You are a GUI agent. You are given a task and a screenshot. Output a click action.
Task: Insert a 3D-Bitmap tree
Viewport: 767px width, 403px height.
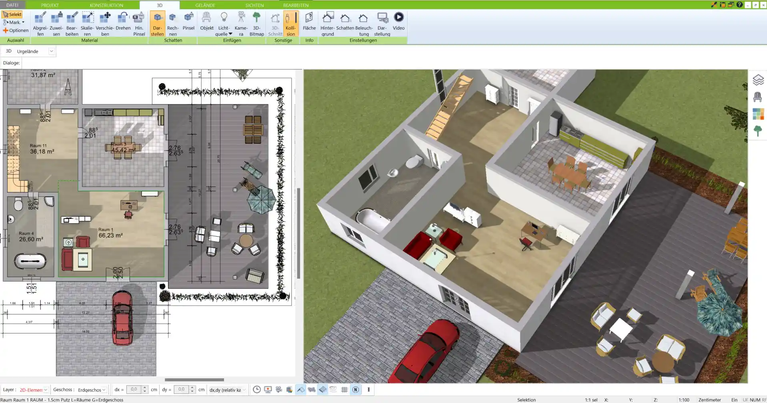coord(256,24)
